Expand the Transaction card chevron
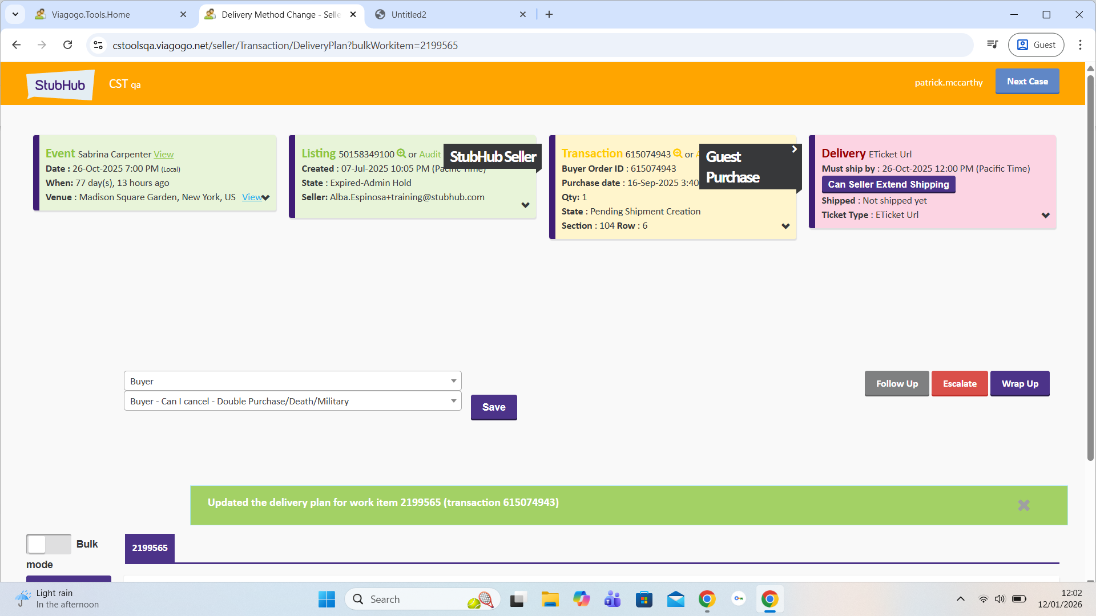Viewport: 1096px width, 616px height. coord(785,226)
